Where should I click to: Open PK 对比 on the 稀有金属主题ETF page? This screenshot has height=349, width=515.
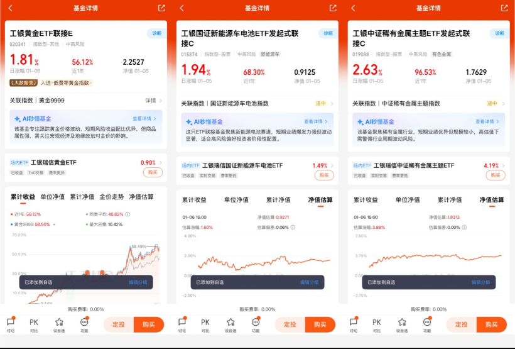pos(377,324)
